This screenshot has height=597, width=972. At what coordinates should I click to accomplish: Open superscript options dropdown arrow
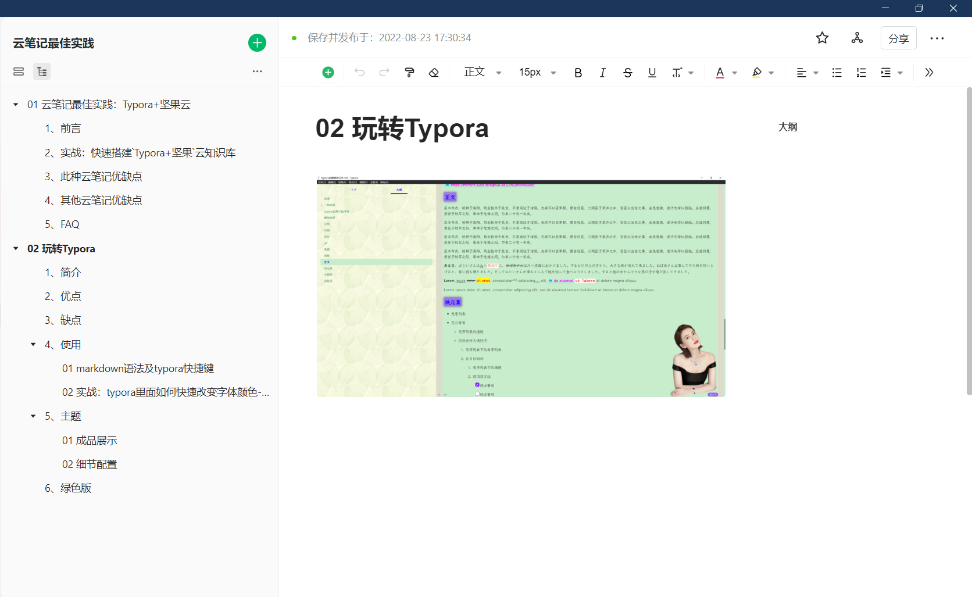pos(691,73)
